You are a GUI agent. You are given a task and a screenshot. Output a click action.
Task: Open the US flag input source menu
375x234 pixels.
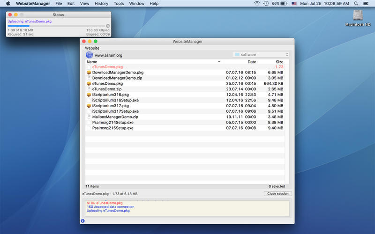pos(294,4)
